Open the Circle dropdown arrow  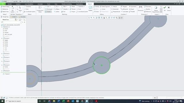pos(51,12)
